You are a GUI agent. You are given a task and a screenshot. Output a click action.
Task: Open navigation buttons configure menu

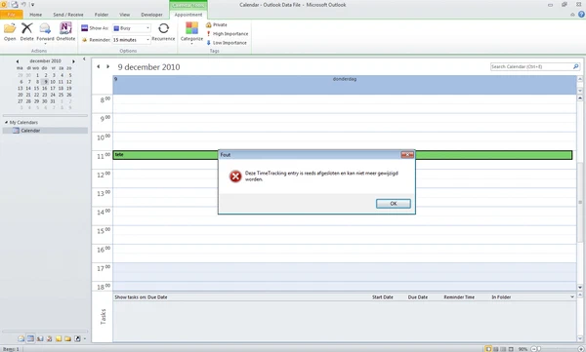coord(85,339)
